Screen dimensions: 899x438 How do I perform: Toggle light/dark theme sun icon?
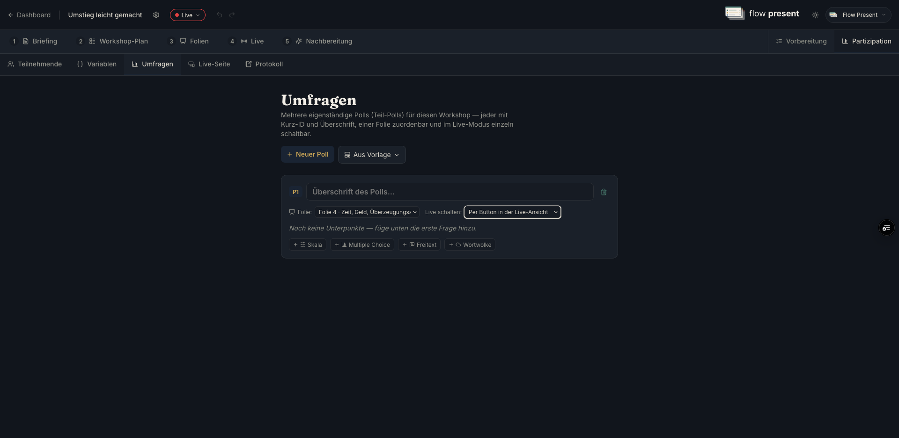(x=815, y=15)
